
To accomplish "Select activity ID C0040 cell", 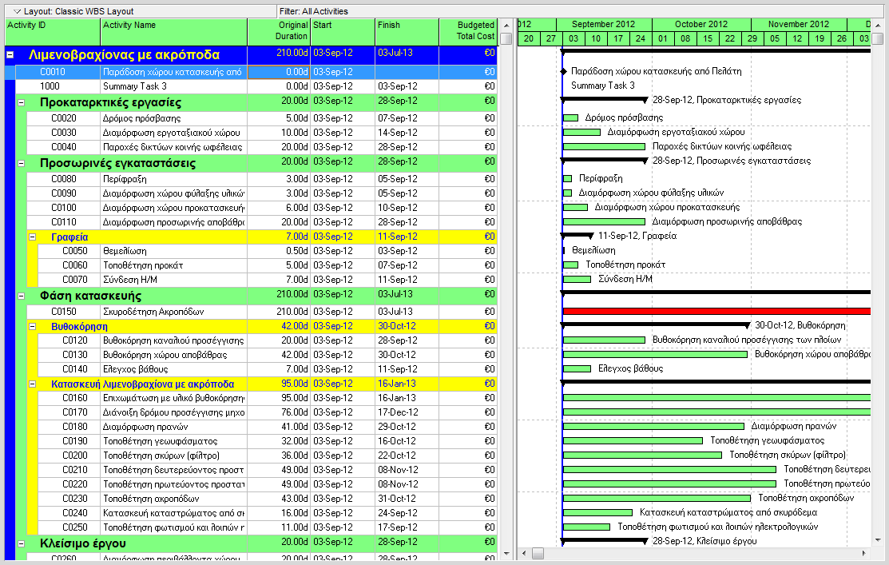I will point(64,147).
